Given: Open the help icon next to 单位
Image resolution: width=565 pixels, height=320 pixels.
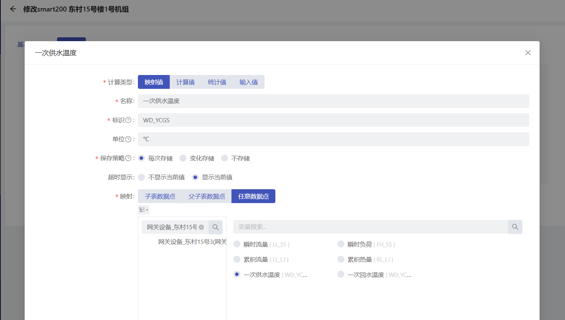Looking at the screenshot, I should pos(128,139).
